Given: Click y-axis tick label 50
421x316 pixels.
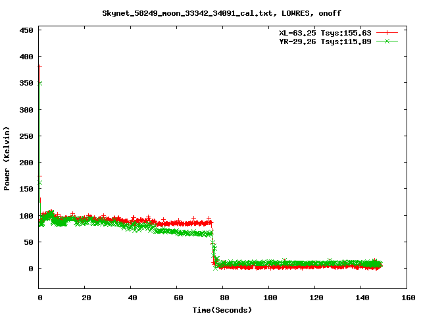Looking at the screenshot, I should pyautogui.click(x=29, y=242).
